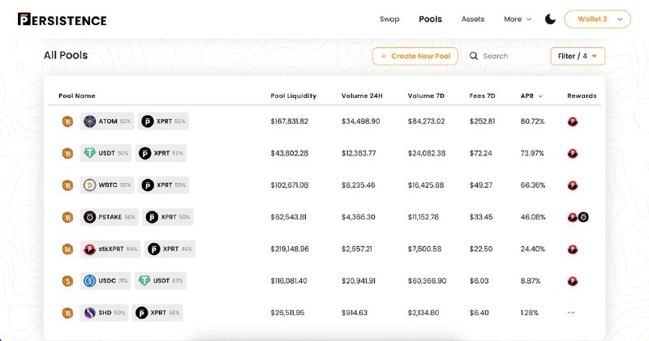Focus the pool Search field
Screen dimensions: 649x341
coord(506,56)
